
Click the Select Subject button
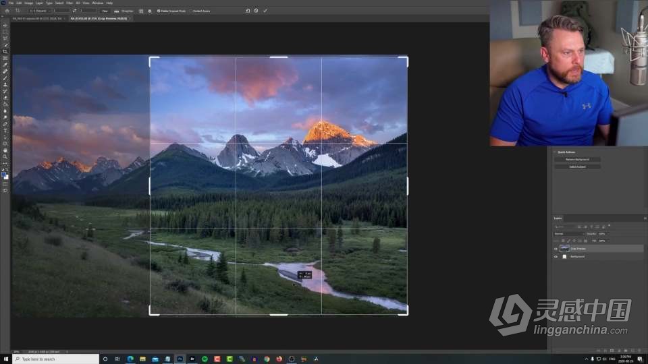pyautogui.click(x=577, y=166)
